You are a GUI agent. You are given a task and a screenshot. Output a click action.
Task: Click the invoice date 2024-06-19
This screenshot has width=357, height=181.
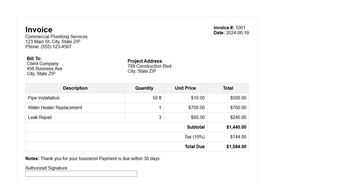coord(237,33)
